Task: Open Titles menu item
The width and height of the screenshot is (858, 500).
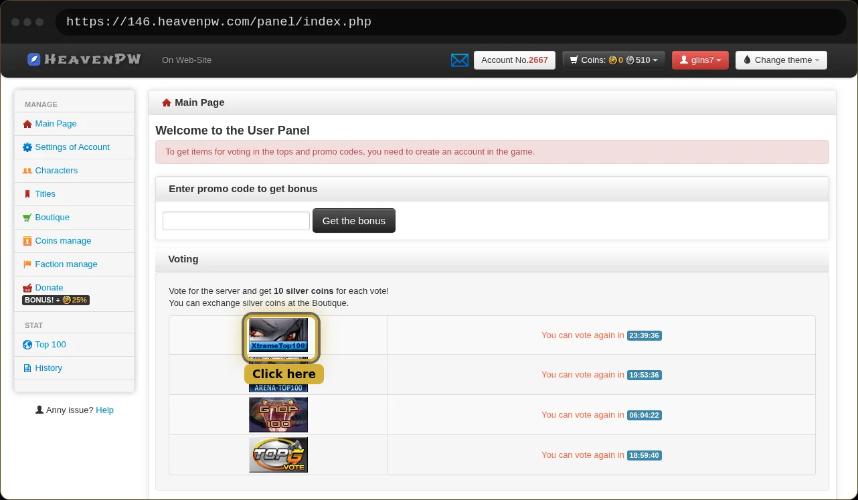Action: [46, 194]
